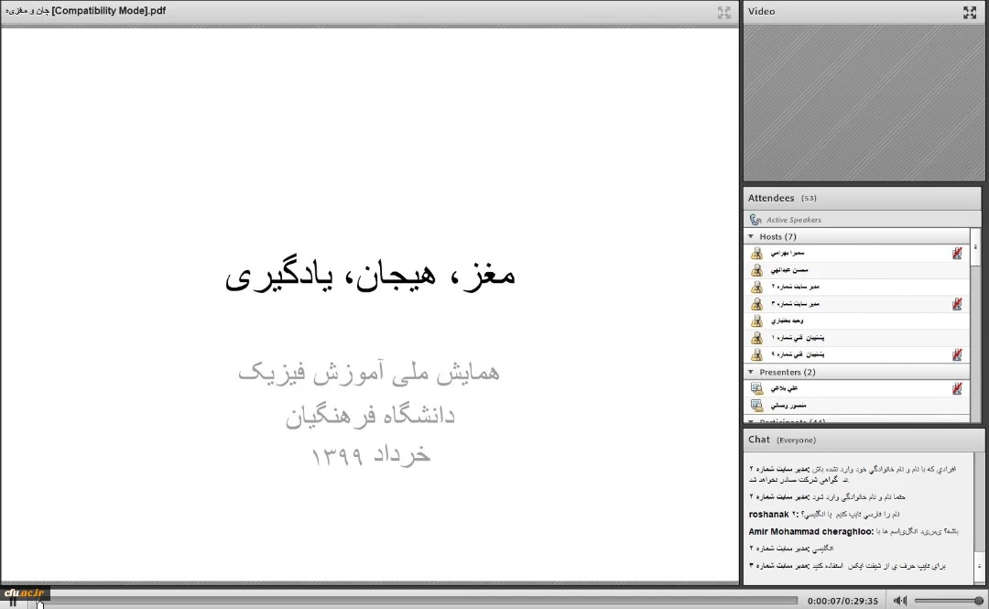Screen dimensions: 989x609
Task: Click the presenter icon for منصور وصالي
Action: pyautogui.click(x=757, y=405)
